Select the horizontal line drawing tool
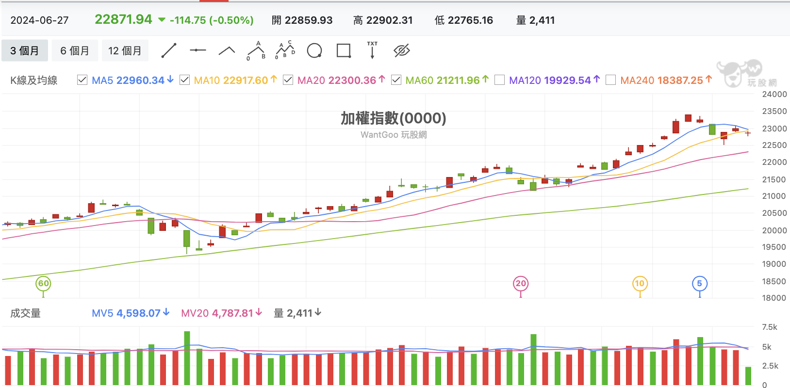This screenshot has height=388, width=790. point(197,50)
